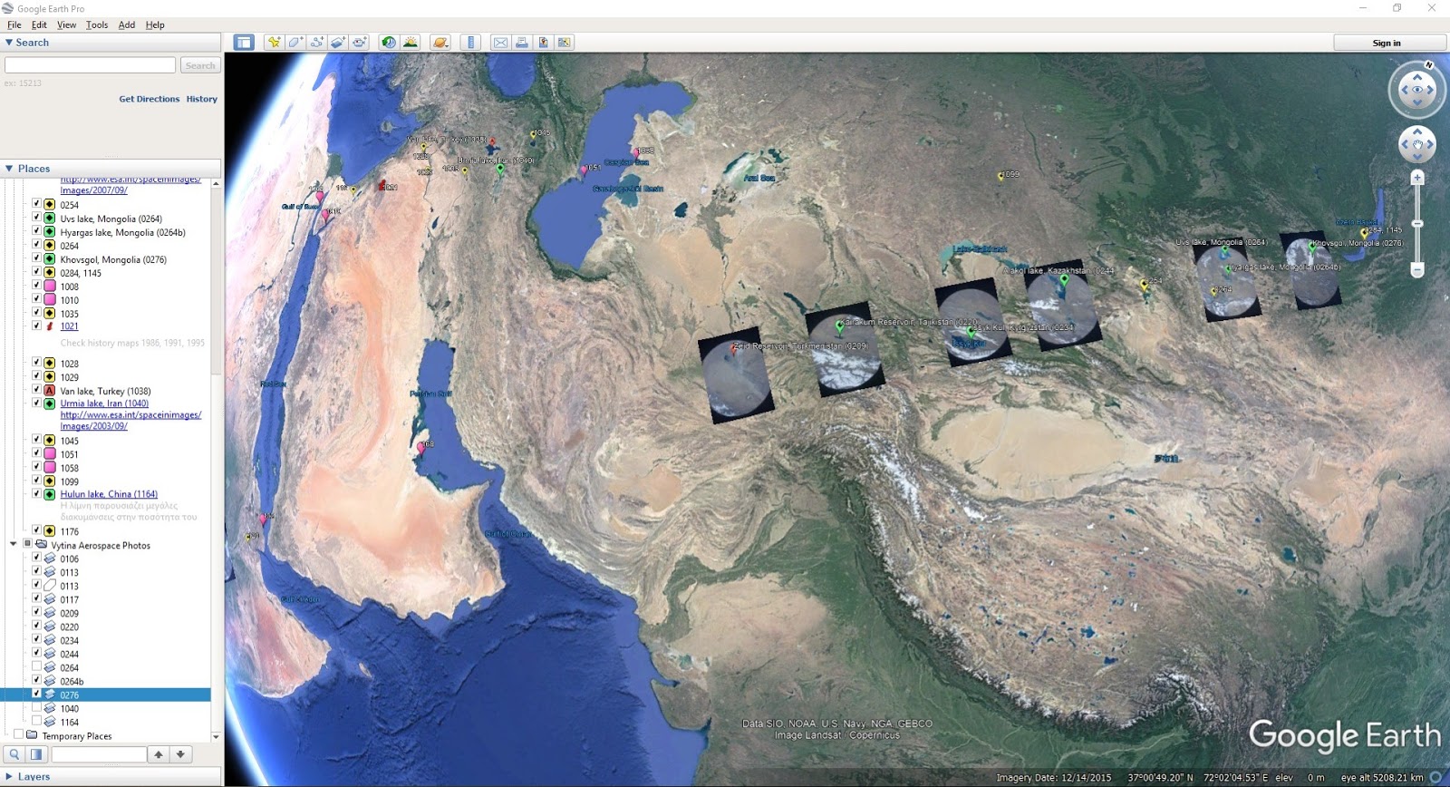The height and width of the screenshot is (787, 1450).
Task: Select the Hyargas lake, Mongolia (0264b) item
Action: coord(123,232)
